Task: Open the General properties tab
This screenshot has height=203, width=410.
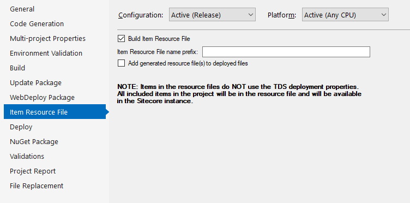Action: pos(22,9)
